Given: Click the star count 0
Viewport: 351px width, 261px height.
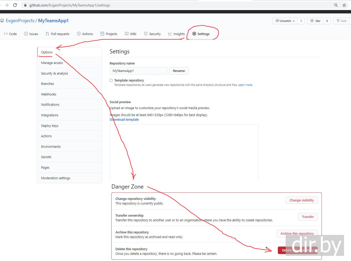Looking at the screenshot, I should (x=327, y=21).
